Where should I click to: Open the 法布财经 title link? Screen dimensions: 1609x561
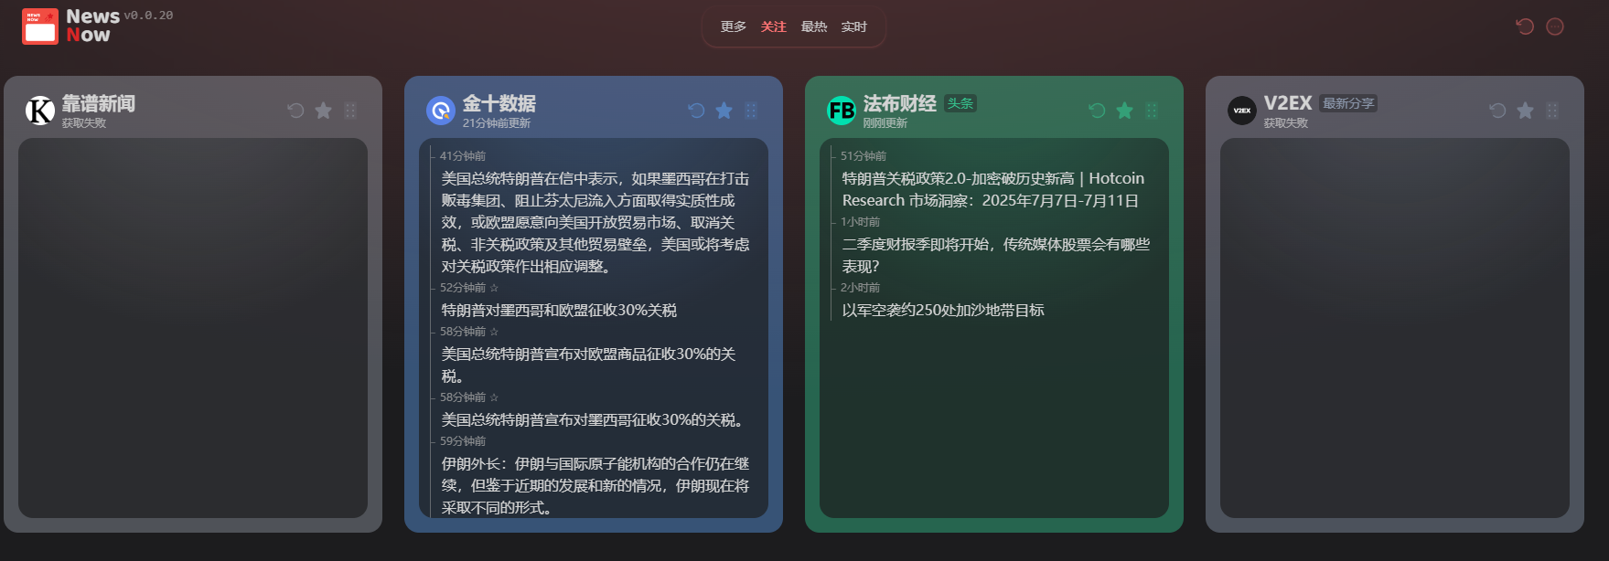coord(900,103)
